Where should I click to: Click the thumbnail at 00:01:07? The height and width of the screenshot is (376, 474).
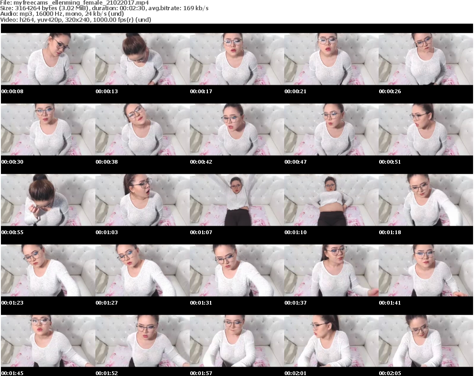coord(237,200)
